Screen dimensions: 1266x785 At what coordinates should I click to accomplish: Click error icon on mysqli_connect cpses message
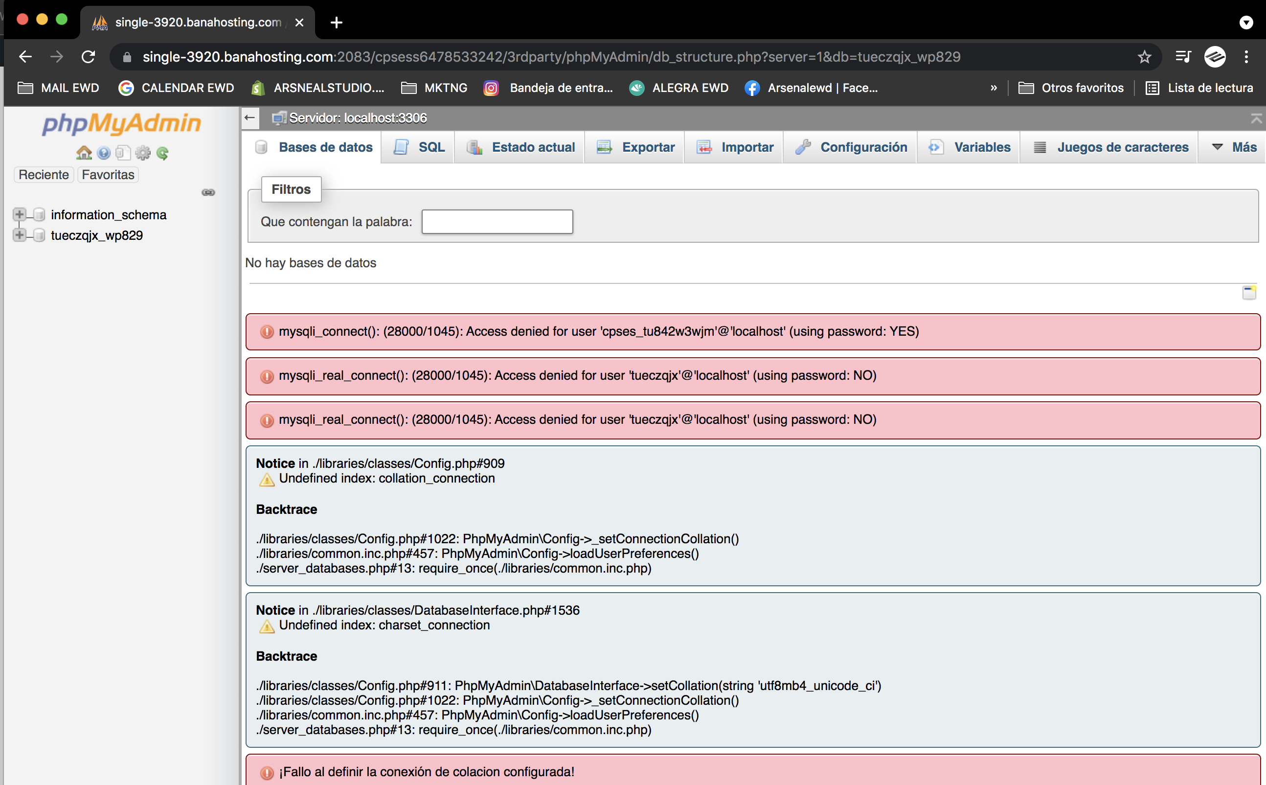(x=267, y=332)
